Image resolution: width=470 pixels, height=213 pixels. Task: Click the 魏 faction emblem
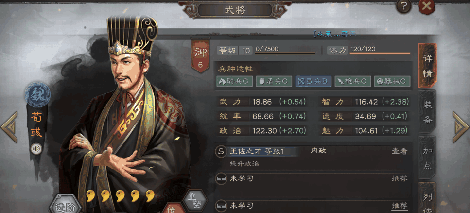pyautogui.click(x=37, y=93)
